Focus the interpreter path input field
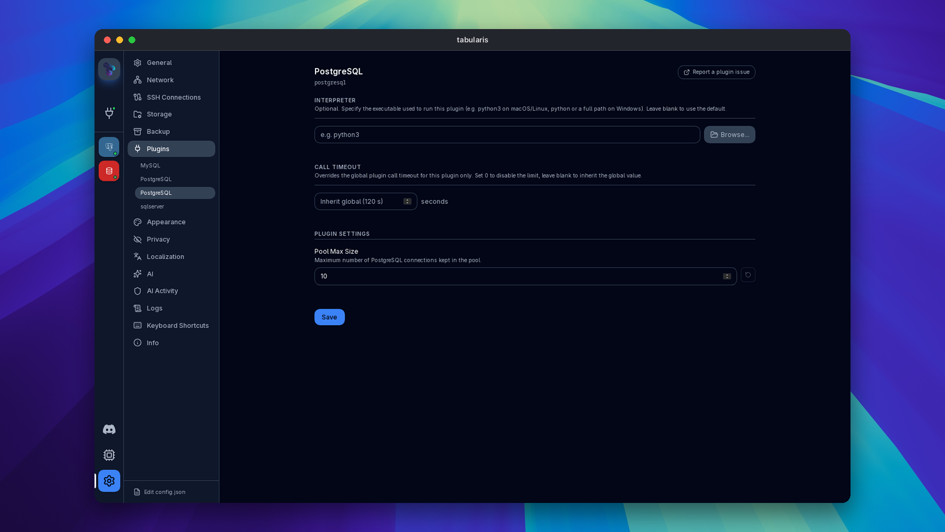This screenshot has width=945, height=532. [x=507, y=134]
